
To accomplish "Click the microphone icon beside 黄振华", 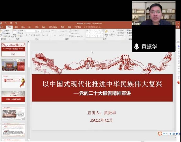I will (137, 47).
